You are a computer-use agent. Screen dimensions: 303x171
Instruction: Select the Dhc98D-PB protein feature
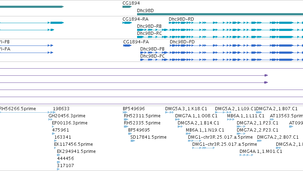[x=221, y=53]
